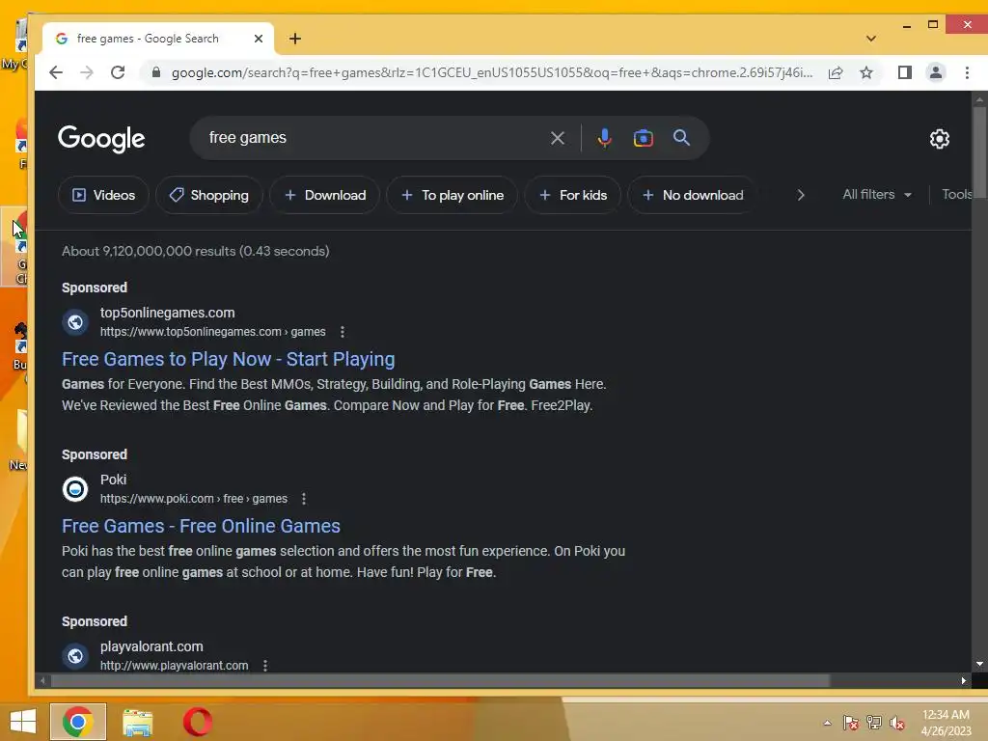This screenshot has width=988, height=741.
Task: Click the scroll-right arrow at the bottom
Action: click(x=964, y=680)
